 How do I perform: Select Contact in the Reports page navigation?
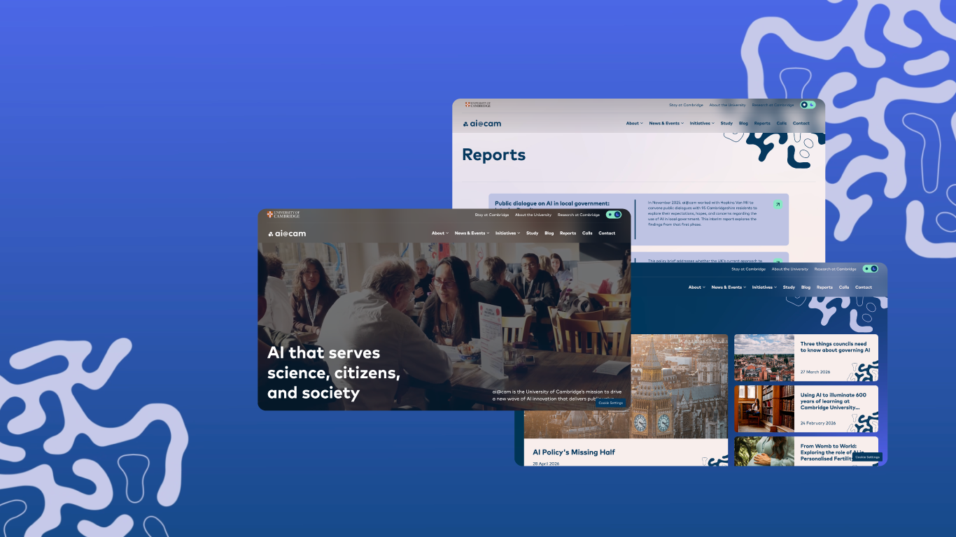[x=801, y=123]
